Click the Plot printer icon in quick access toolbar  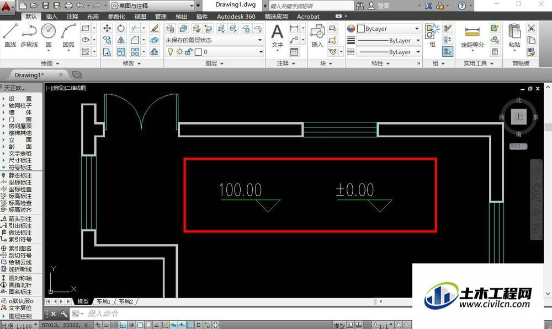click(68, 6)
